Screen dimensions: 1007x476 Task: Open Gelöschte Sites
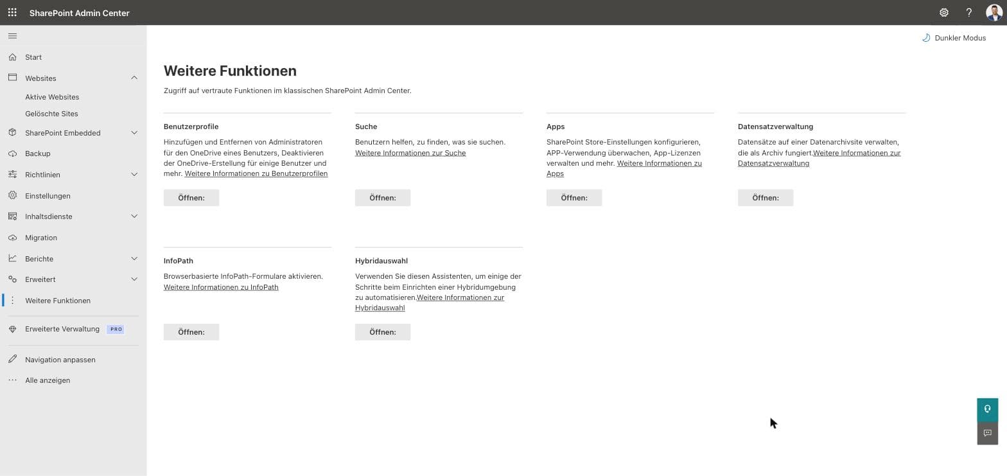[51, 114]
